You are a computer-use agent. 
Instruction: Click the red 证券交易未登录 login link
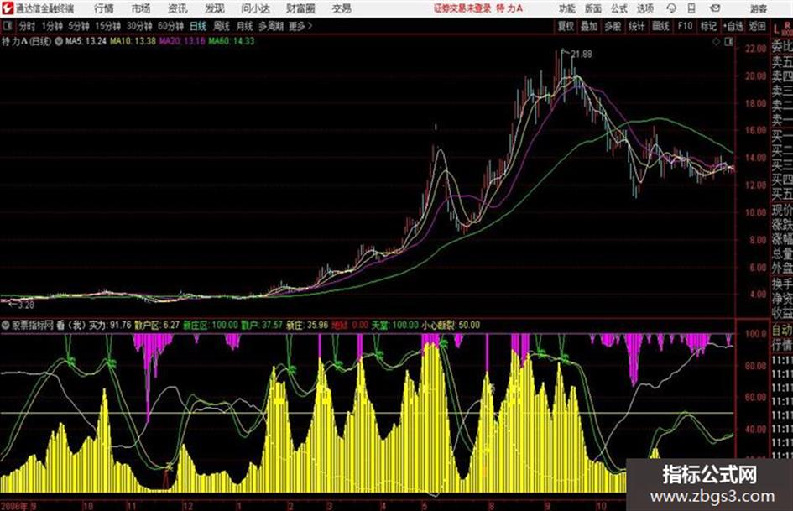[x=462, y=8]
